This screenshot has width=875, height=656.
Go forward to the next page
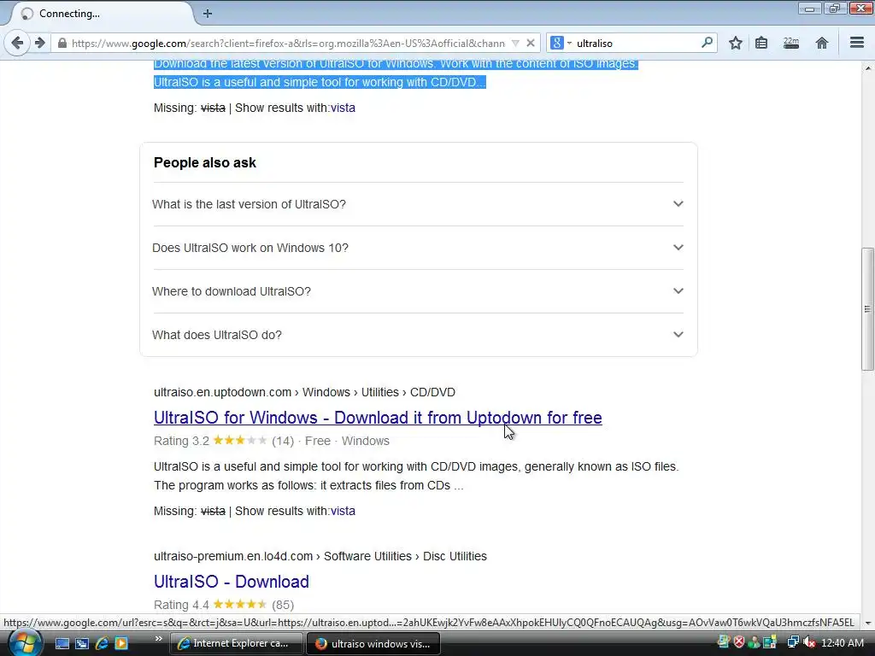[39, 43]
